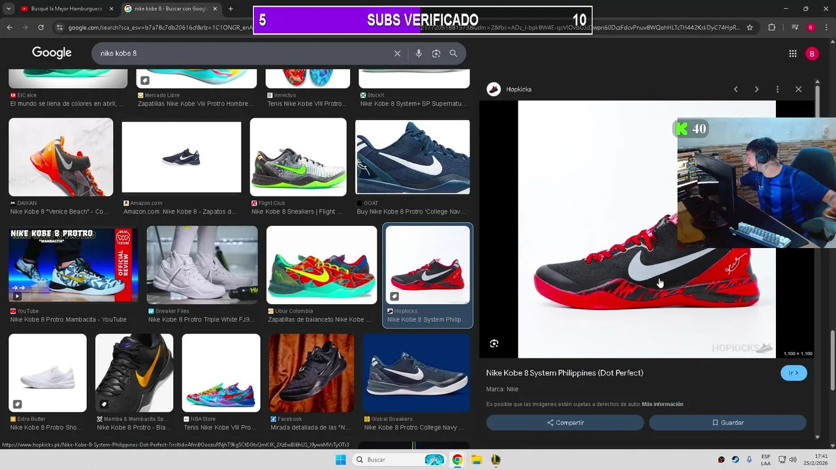The height and width of the screenshot is (470, 836).
Task: Click the Guardar button
Action: point(728,422)
